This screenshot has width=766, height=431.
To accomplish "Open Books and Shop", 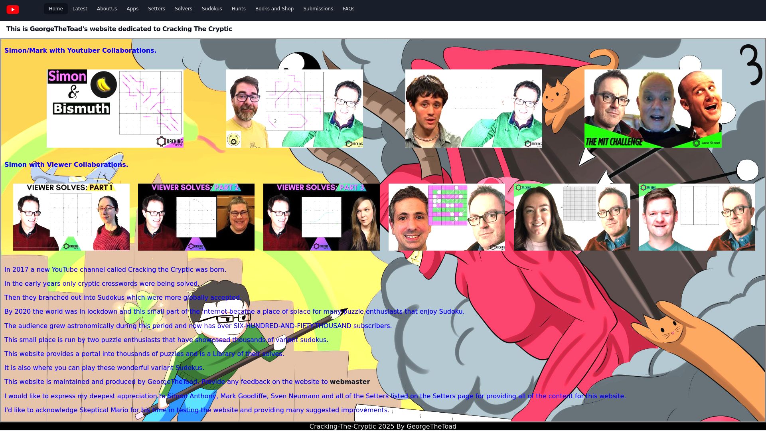I will 274,9.
